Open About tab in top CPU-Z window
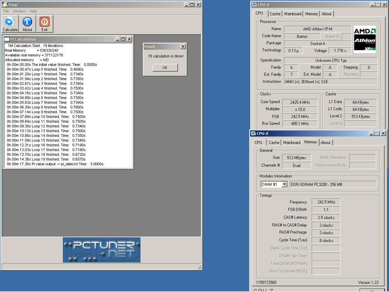 coord(327,14)
